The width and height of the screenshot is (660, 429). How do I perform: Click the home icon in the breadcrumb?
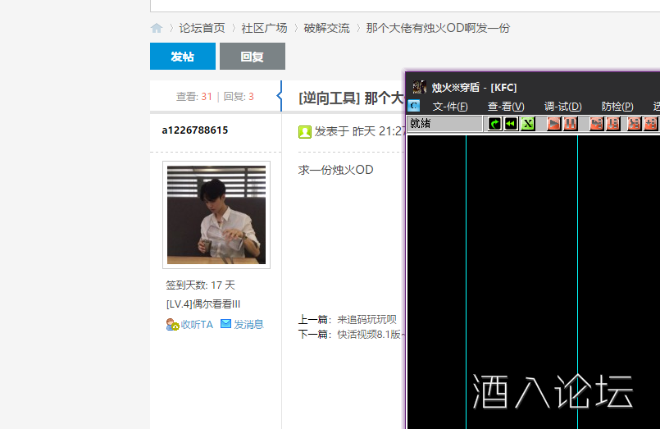point(156,28)
